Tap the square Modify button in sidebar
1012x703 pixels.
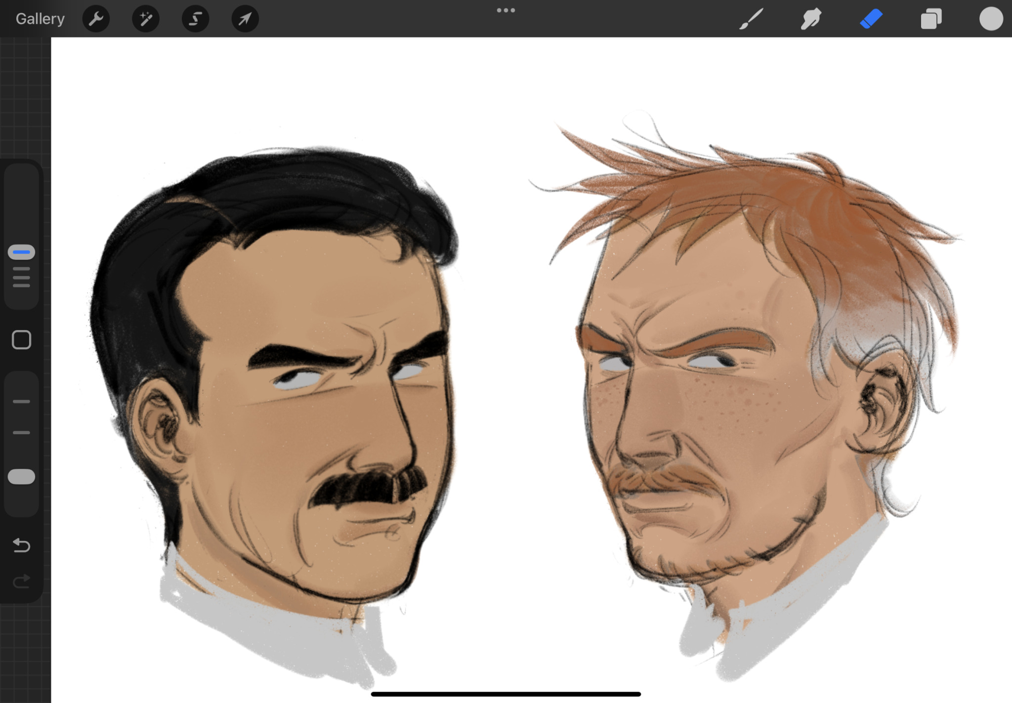(x=21, y=340)
